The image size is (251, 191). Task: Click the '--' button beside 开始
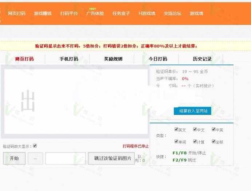[35, 158]
